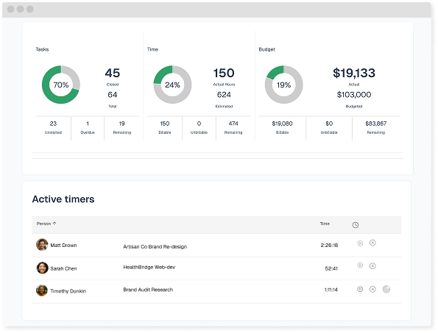
Task: Remove Timothy Dunkin's timer with X icon
Action: tap(372, 289)
